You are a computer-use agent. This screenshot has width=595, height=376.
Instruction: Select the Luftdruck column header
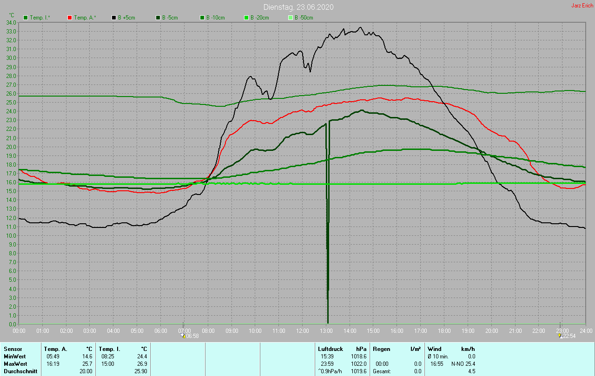tap(330, 349)
